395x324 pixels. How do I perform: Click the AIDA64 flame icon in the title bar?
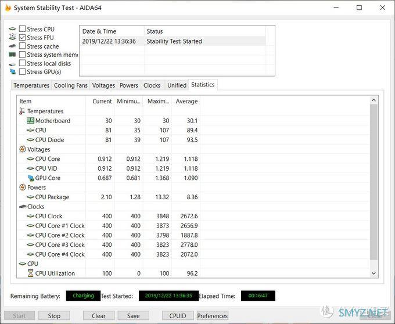pos(8,8)
